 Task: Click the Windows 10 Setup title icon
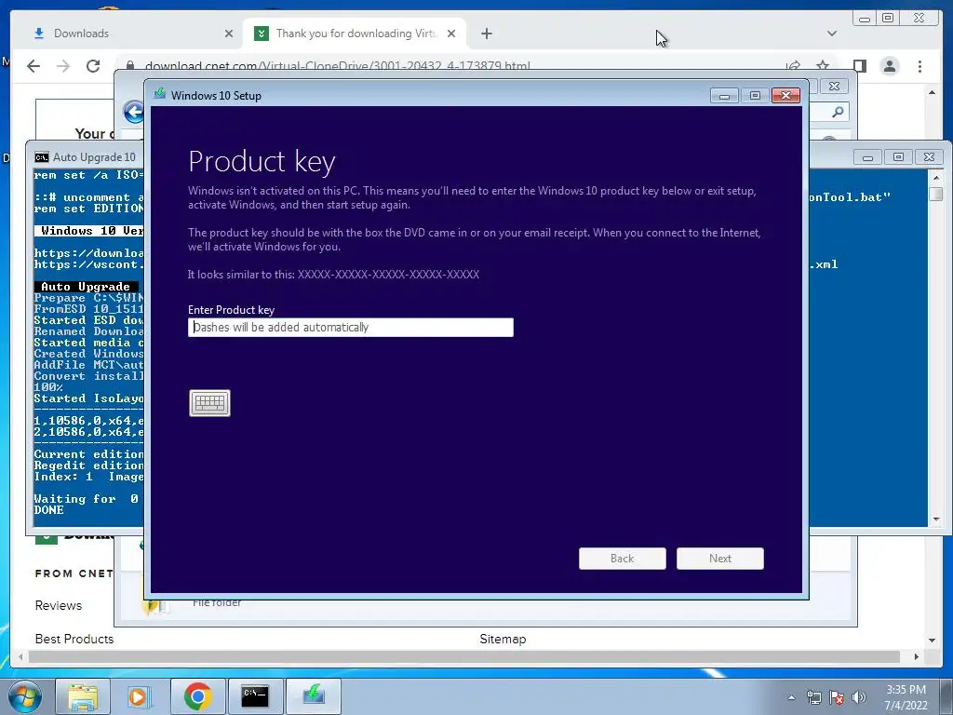point(160,94)
